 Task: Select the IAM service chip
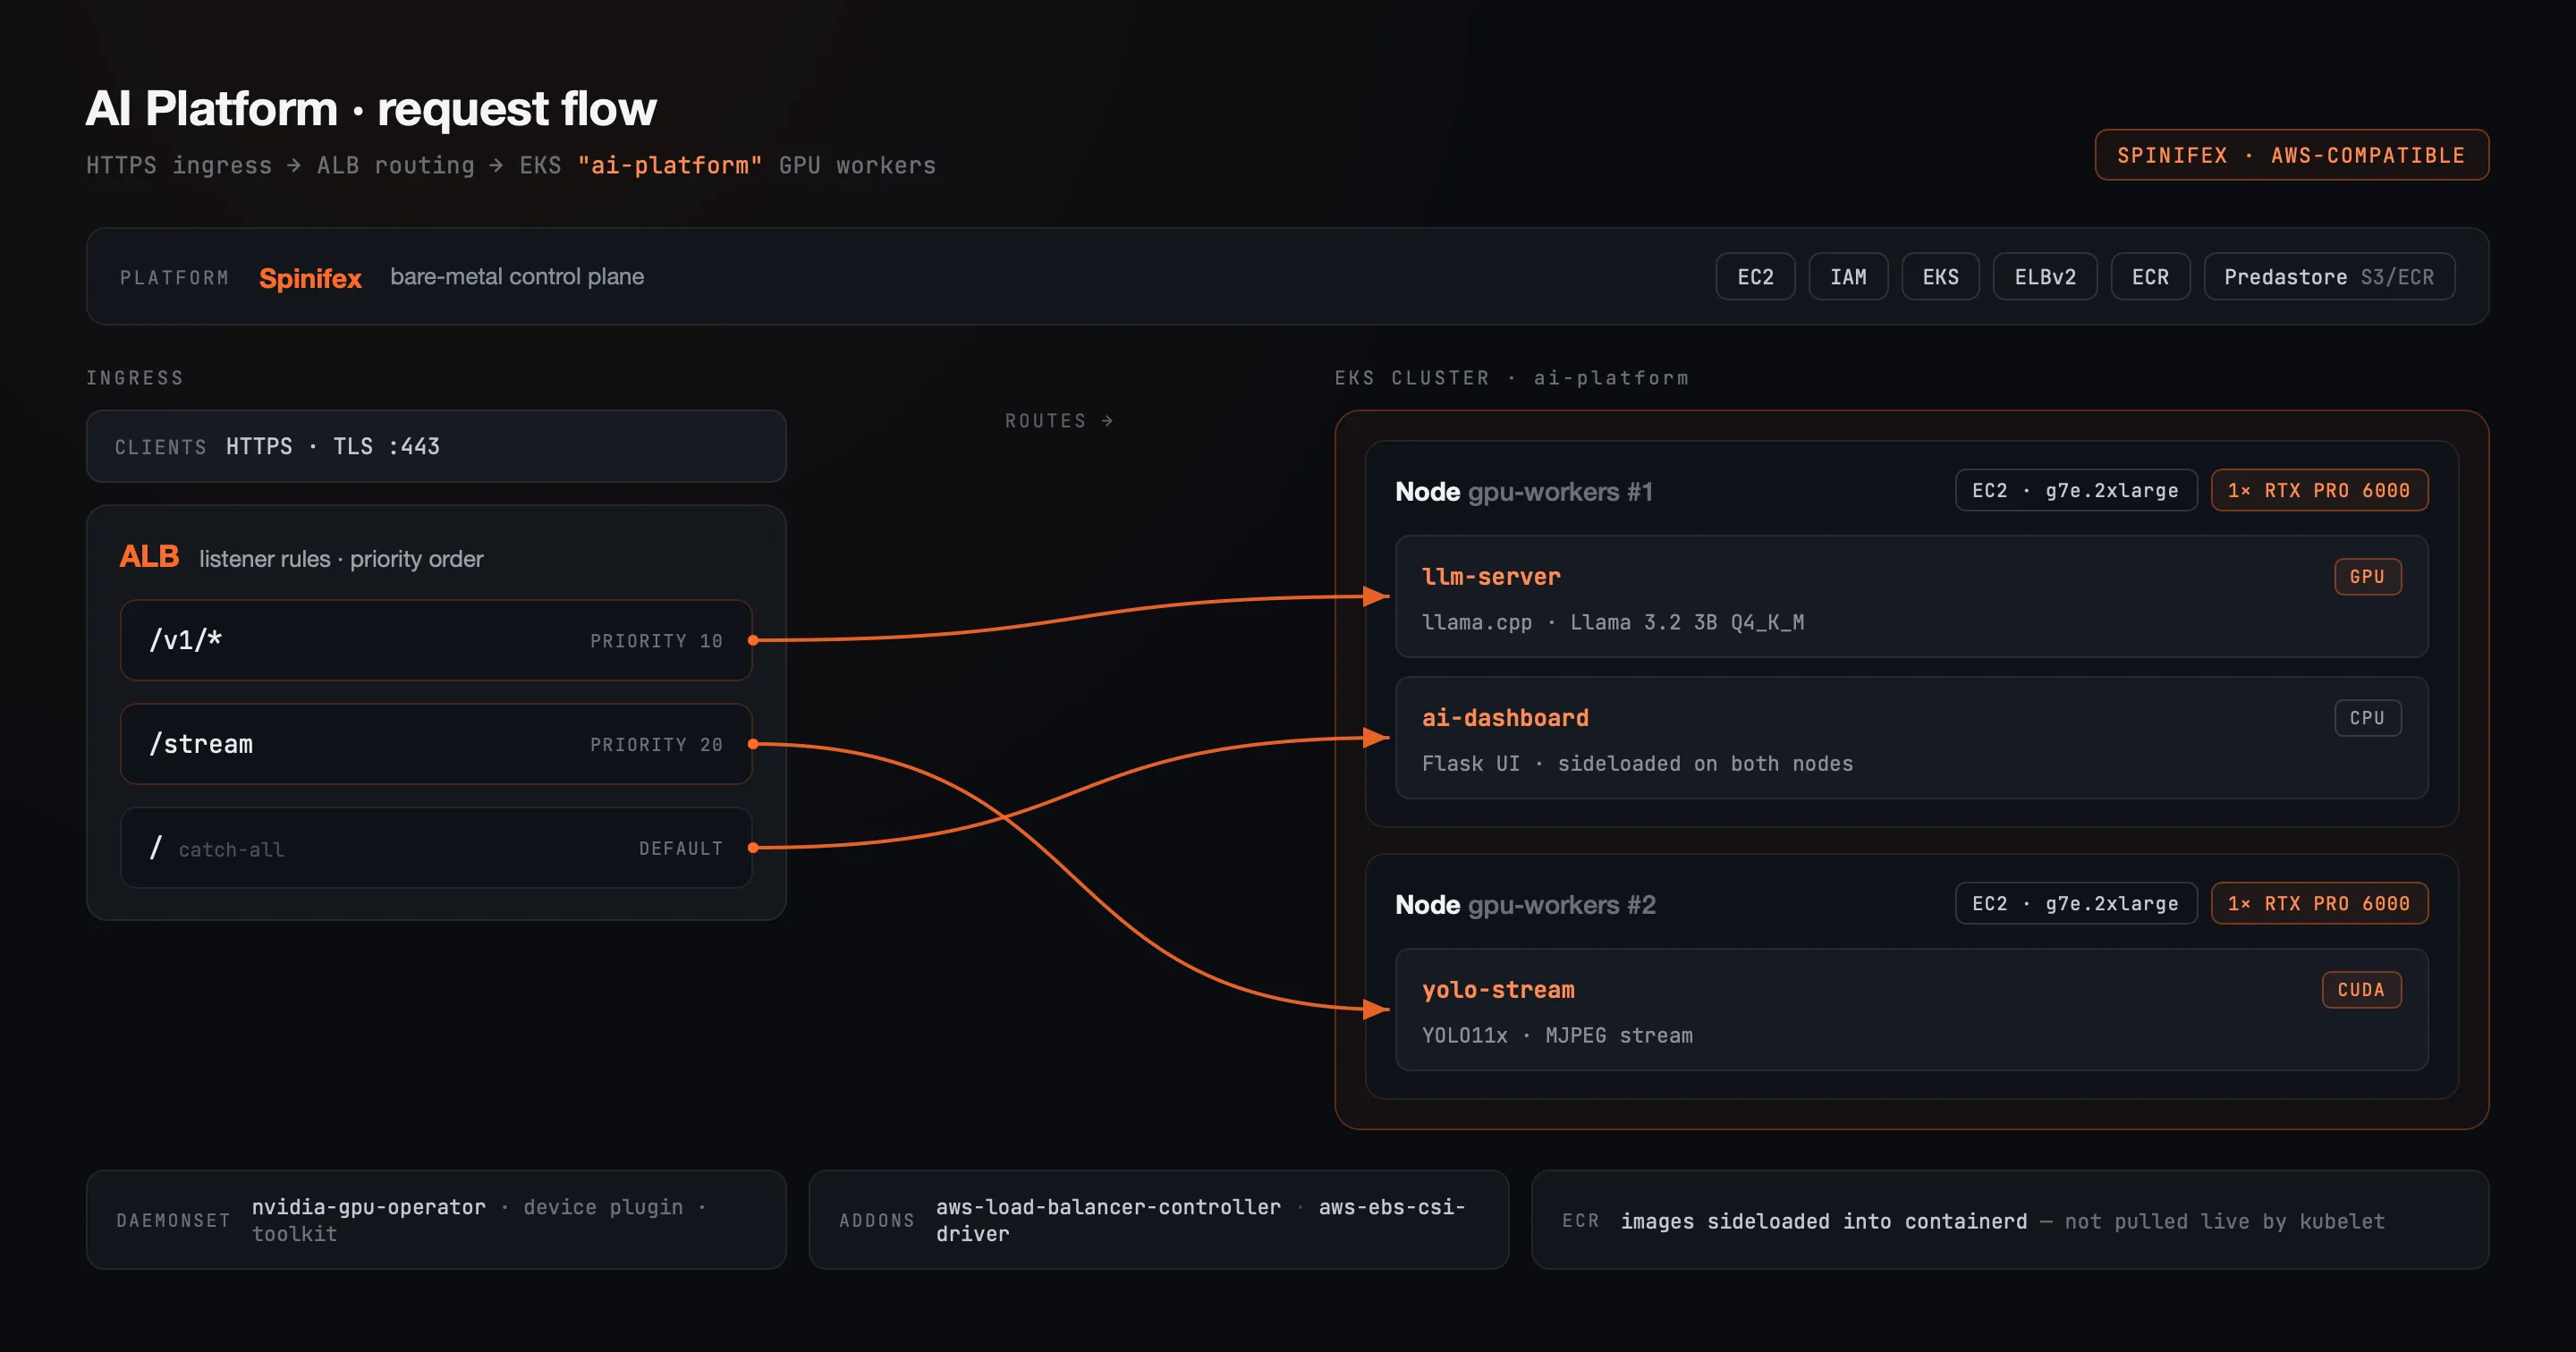1848,277
